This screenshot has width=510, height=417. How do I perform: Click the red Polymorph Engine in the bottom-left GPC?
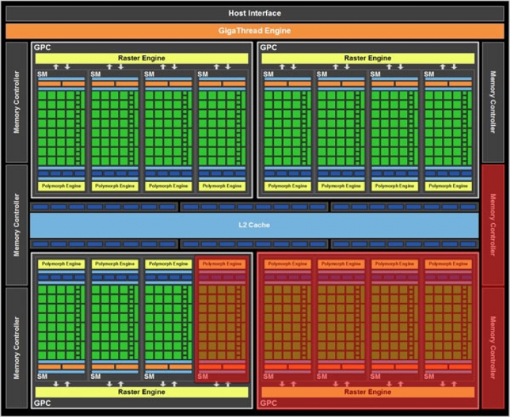tap(222, 264)
